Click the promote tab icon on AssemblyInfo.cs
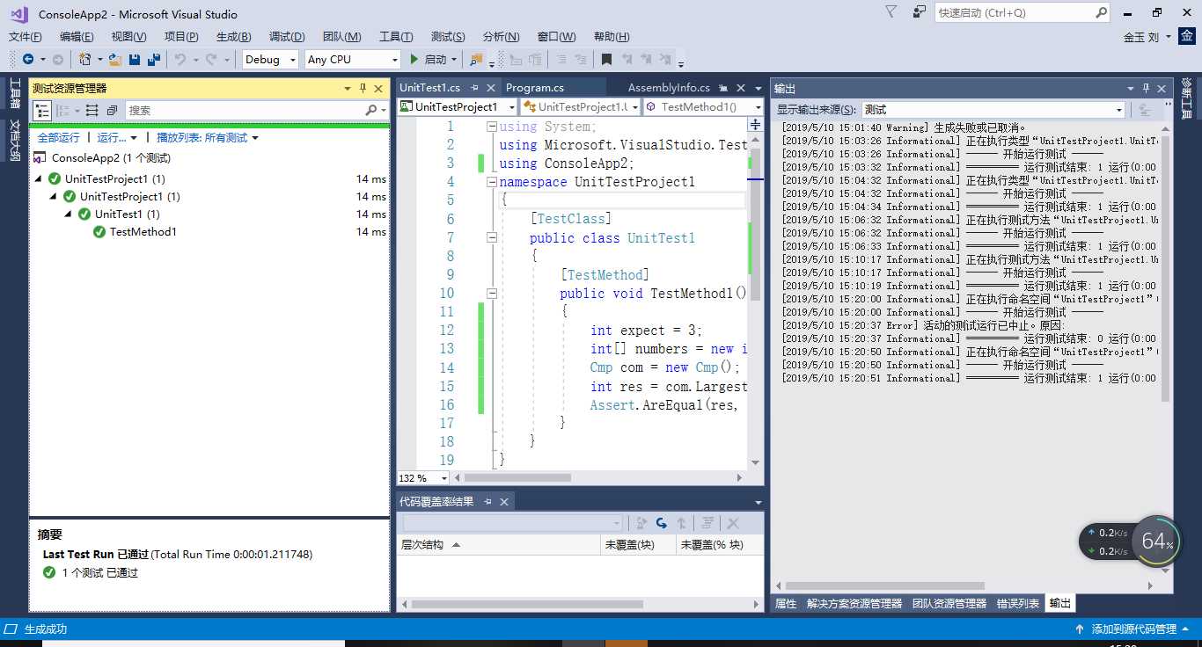 point(722,88)
